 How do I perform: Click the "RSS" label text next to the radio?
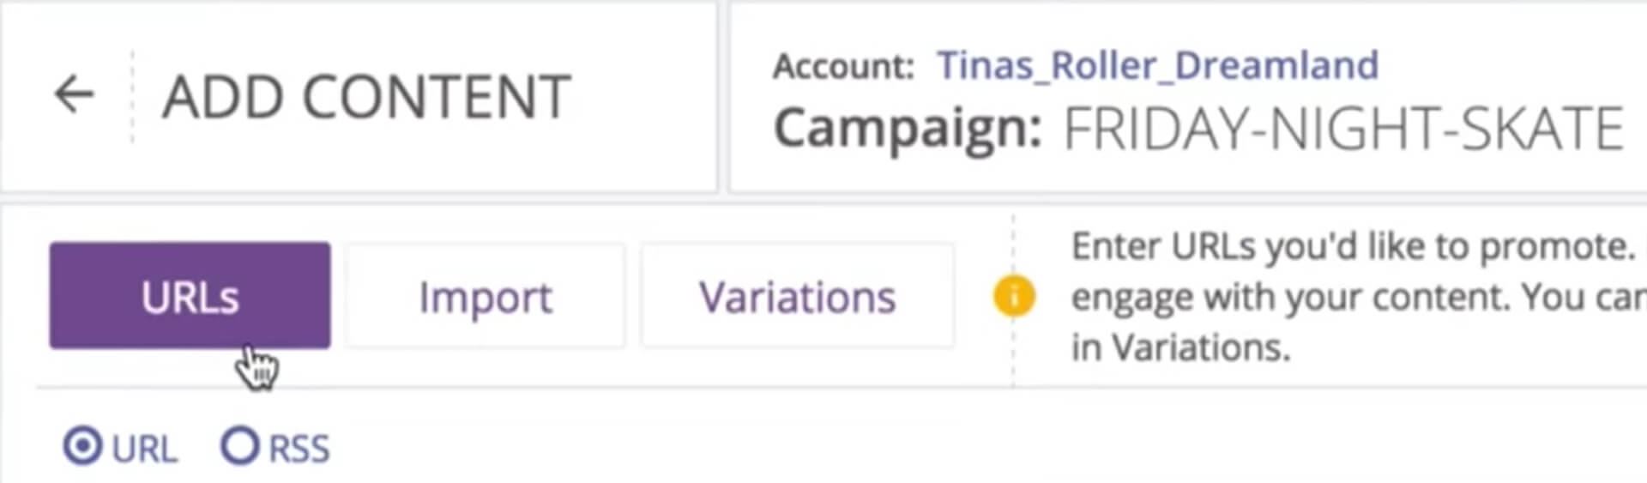point(299,449)
